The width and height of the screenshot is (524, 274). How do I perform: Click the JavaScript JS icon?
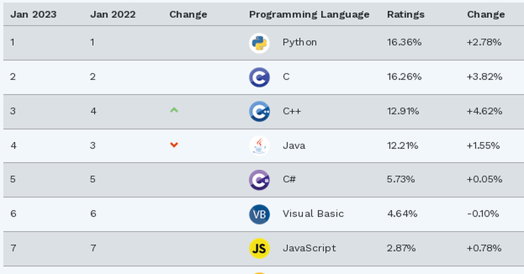click(259, 248)
